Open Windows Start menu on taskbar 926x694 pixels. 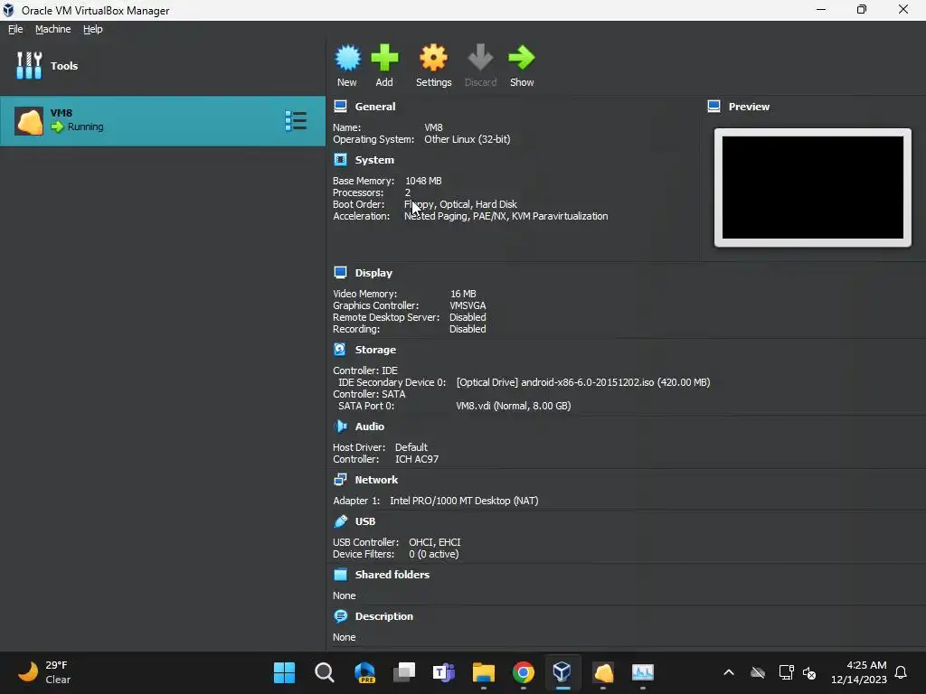click(284, 672)
